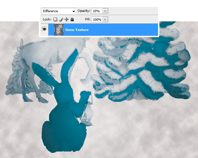Click the Opacity 15% input field
The width and height of the screenshot is (198, 158).
click(x=97, y=11)
